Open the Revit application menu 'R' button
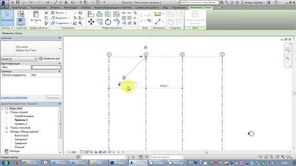 click(x=4, y=4)
